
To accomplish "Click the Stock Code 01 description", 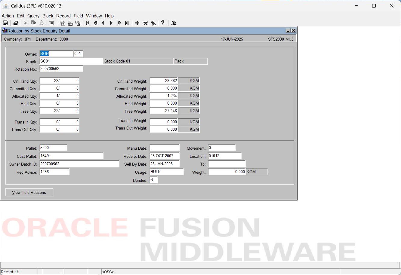I will [x=138, y=61].
